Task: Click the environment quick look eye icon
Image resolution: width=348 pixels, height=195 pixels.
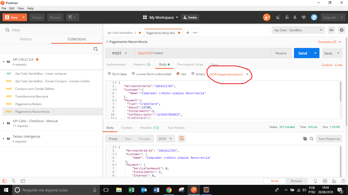Action: pos(331,30)
